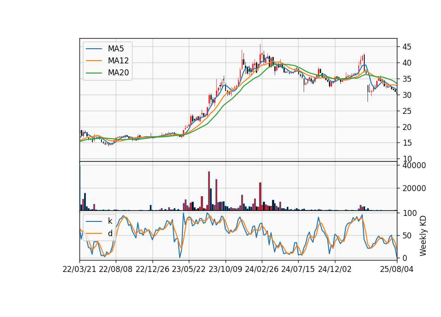Click the 0 KD axis label
441x317 pixels.
pyautogui.click(x=404, y=258)
